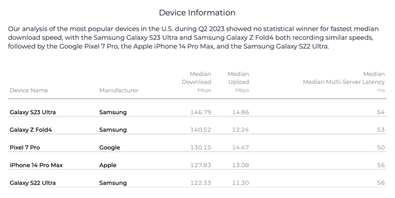Screen dimensions: 395x198
Task: Click the Median Multi-Server Latency header
Action: (344, 82)
